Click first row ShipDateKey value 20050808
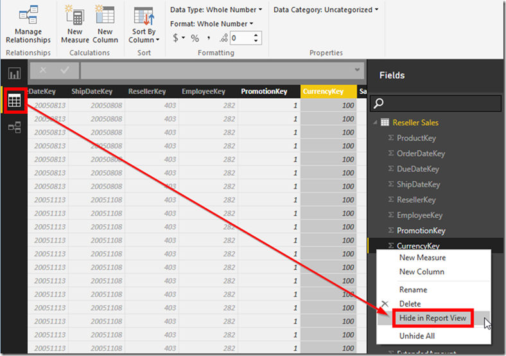The width and height of the screenshot is (506, 356). tap(106, 105)
